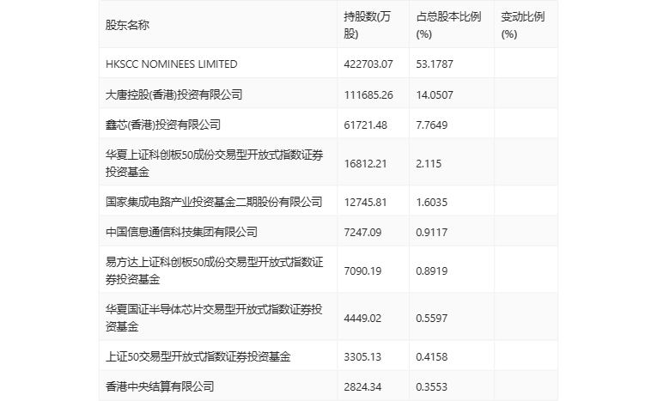Image resolution: width=657 pixels, height=401 pixels.
Task: Select the percentage 0.4158
Action: coord(432,357)
